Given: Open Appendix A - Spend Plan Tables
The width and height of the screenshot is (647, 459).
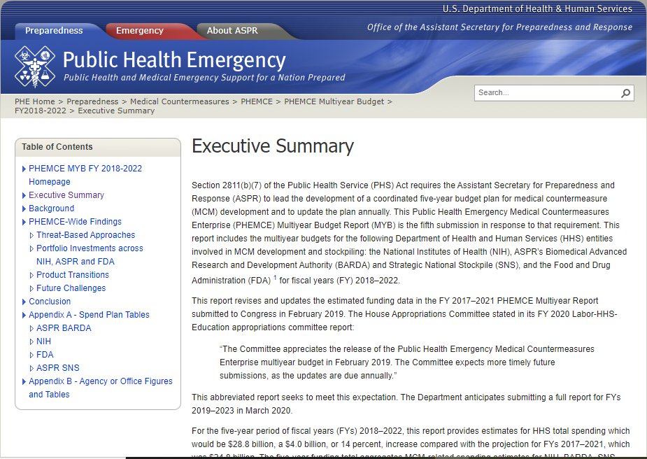Looking at the screenshot, I should pyautogui.click(x=89, y=315).
